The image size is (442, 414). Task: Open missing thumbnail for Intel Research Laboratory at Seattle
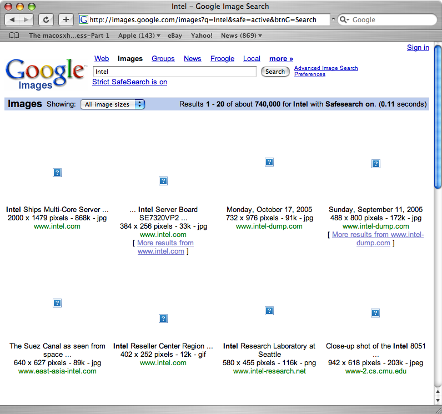pos(269,311)
